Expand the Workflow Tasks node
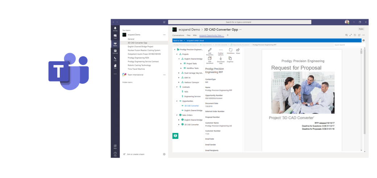 181,68
